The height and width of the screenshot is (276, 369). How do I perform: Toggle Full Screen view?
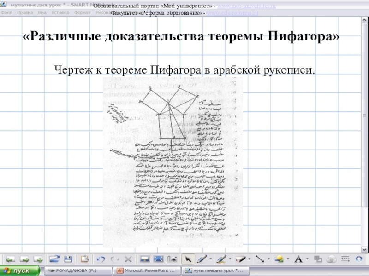158,259
